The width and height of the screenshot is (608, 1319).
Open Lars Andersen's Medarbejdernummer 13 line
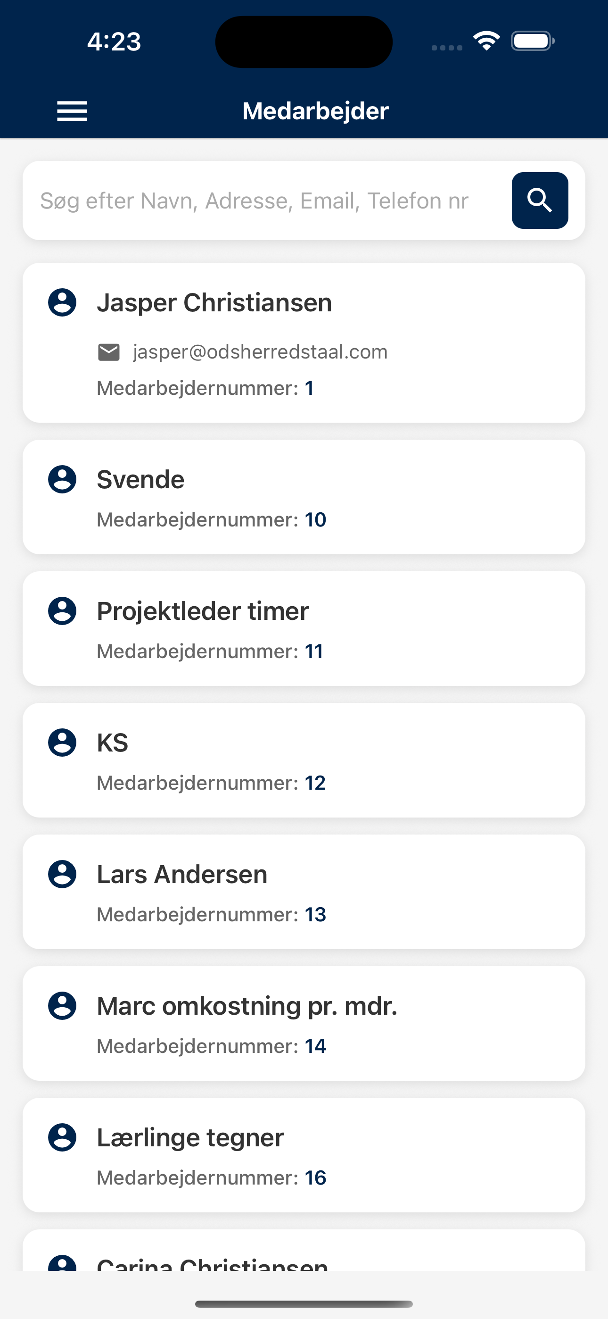(211, 915)
